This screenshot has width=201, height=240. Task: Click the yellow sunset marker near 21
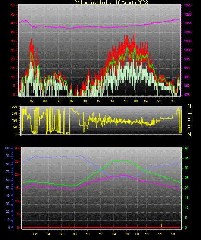161,225
